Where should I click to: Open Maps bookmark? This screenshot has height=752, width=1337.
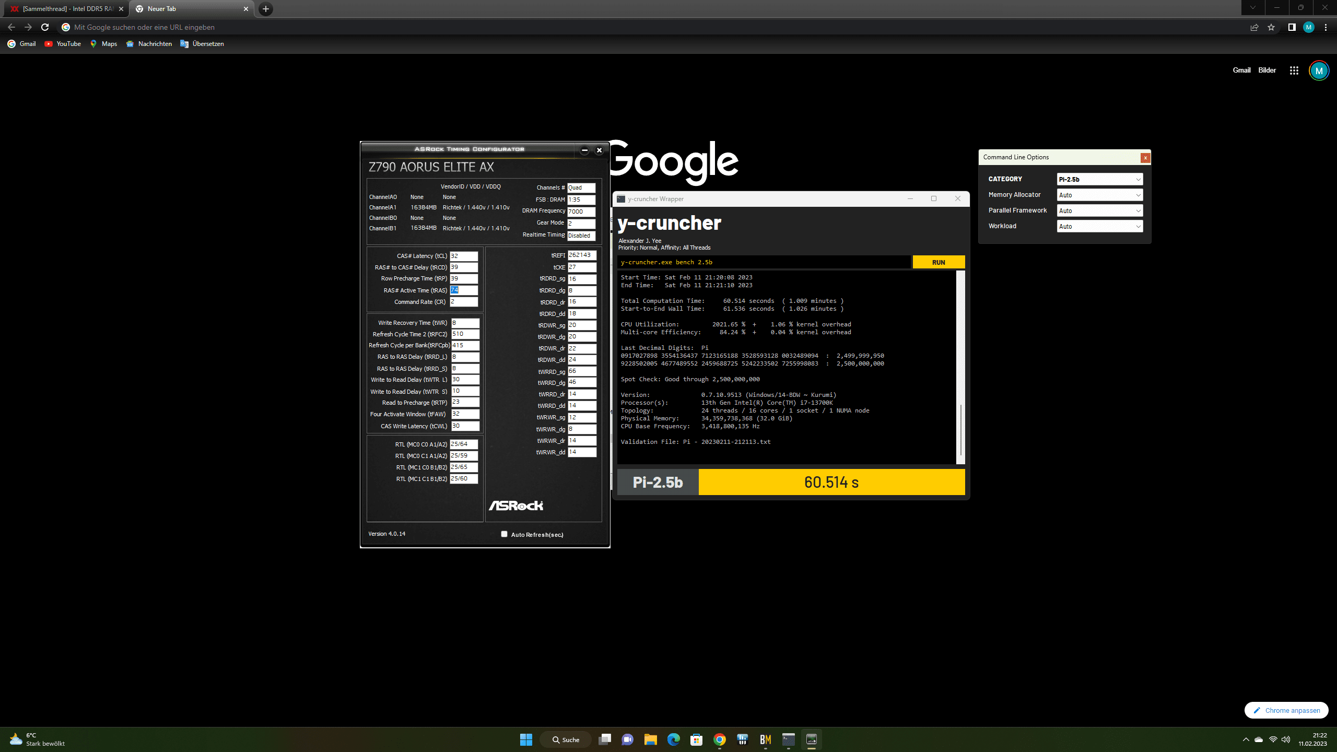click(x=103, y=44)
